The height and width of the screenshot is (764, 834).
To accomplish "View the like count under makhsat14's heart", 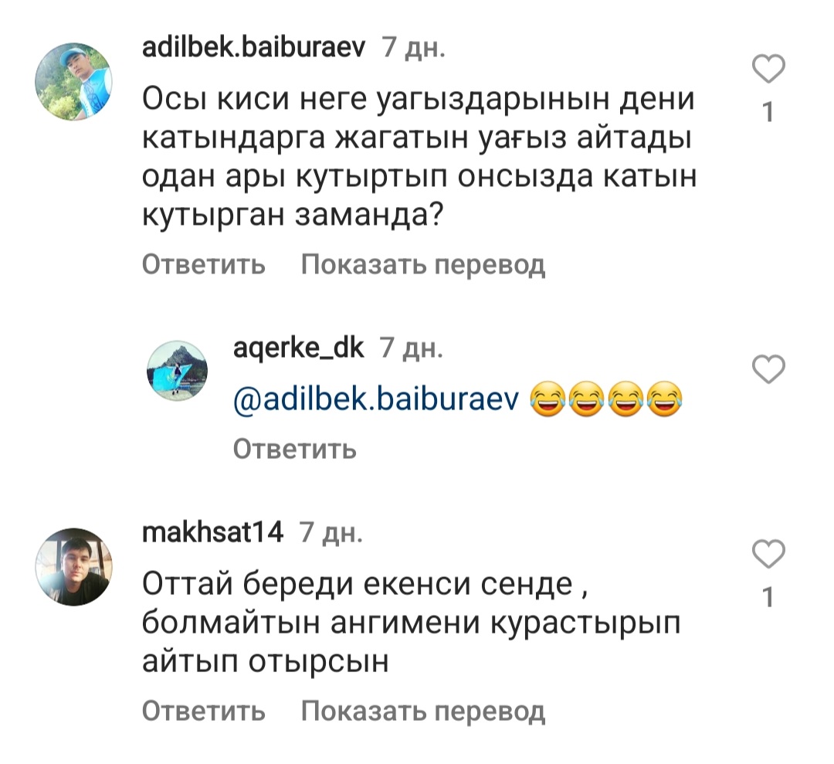I will pyautogui.click(x=768, y=597).
